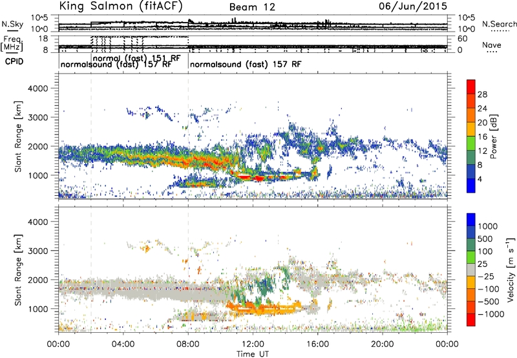Select the 'N.Search' legend label

(499, 24)
